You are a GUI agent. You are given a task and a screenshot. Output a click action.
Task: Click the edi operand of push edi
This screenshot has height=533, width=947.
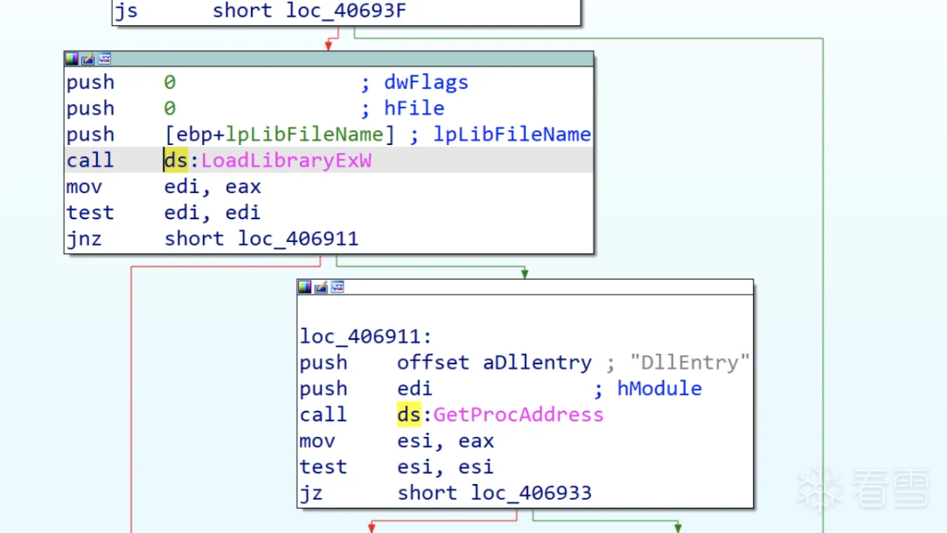[415, 389]
